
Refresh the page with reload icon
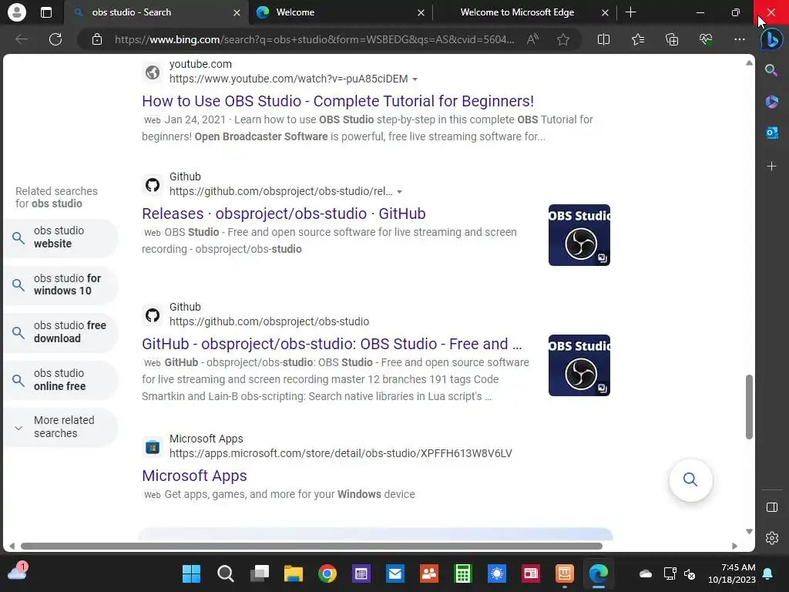(x=55, y=39)
